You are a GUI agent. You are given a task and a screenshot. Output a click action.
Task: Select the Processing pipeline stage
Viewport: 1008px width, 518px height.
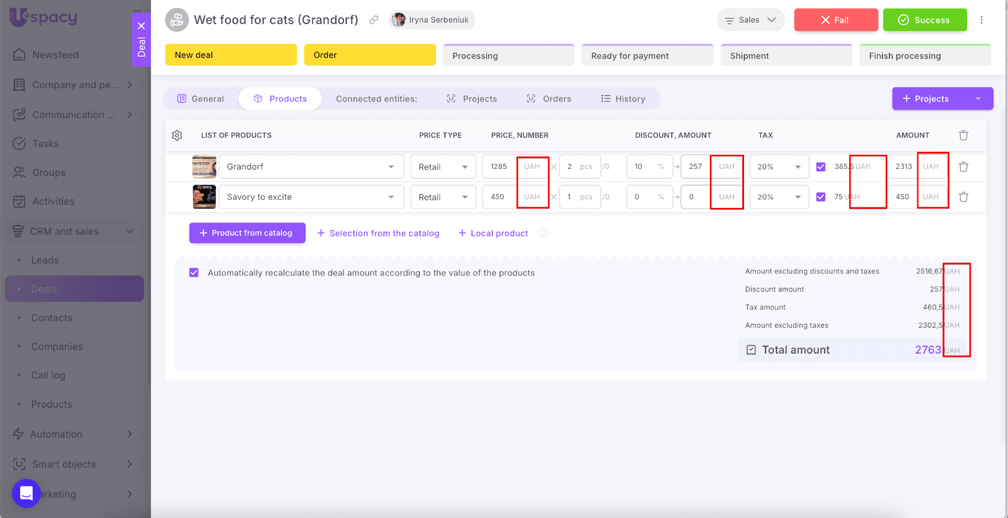pyautogui.click(x=508, y=55)
